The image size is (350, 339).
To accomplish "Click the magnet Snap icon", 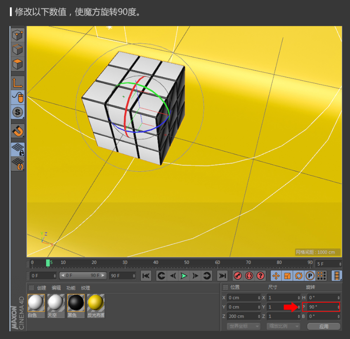I will click(x=18, y=131).
